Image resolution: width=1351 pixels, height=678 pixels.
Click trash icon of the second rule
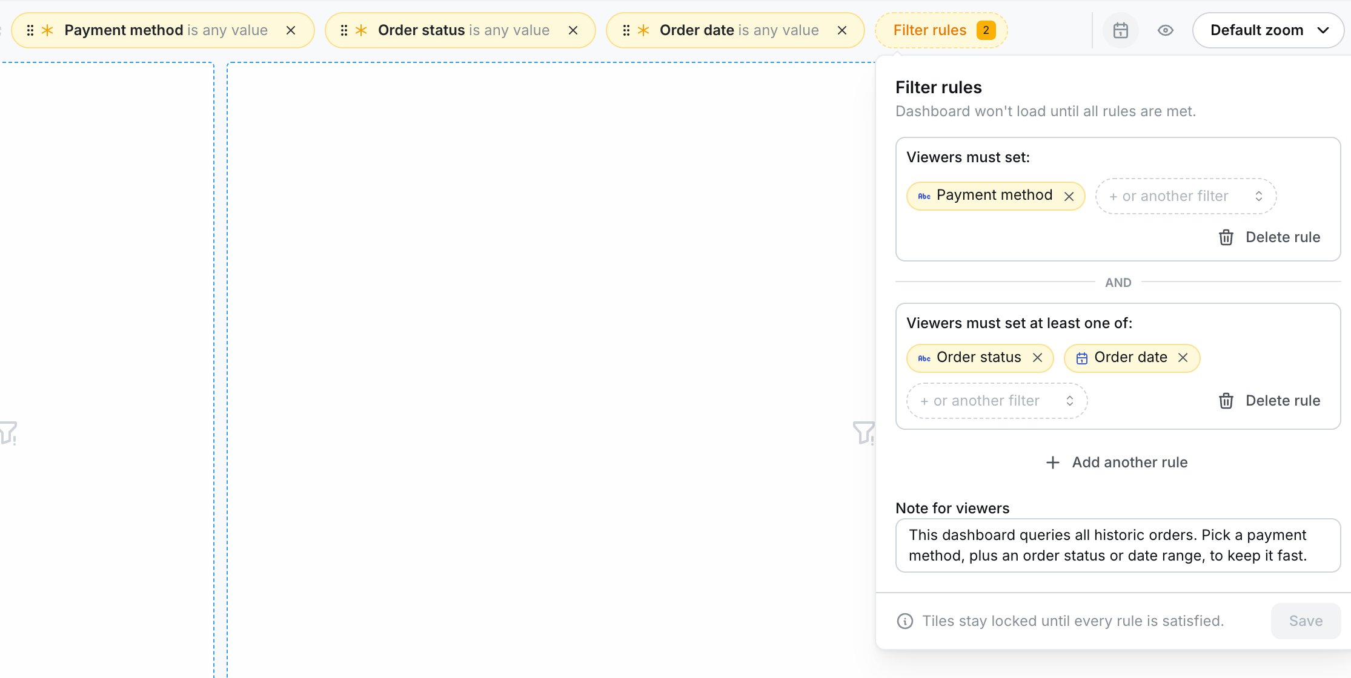point(1226,401)
